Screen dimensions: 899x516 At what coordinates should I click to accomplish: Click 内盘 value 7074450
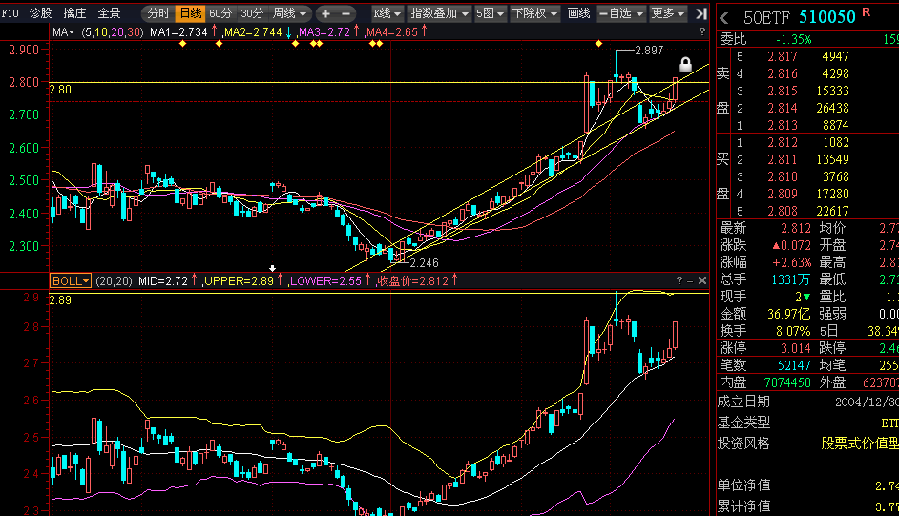click(787, 382)
